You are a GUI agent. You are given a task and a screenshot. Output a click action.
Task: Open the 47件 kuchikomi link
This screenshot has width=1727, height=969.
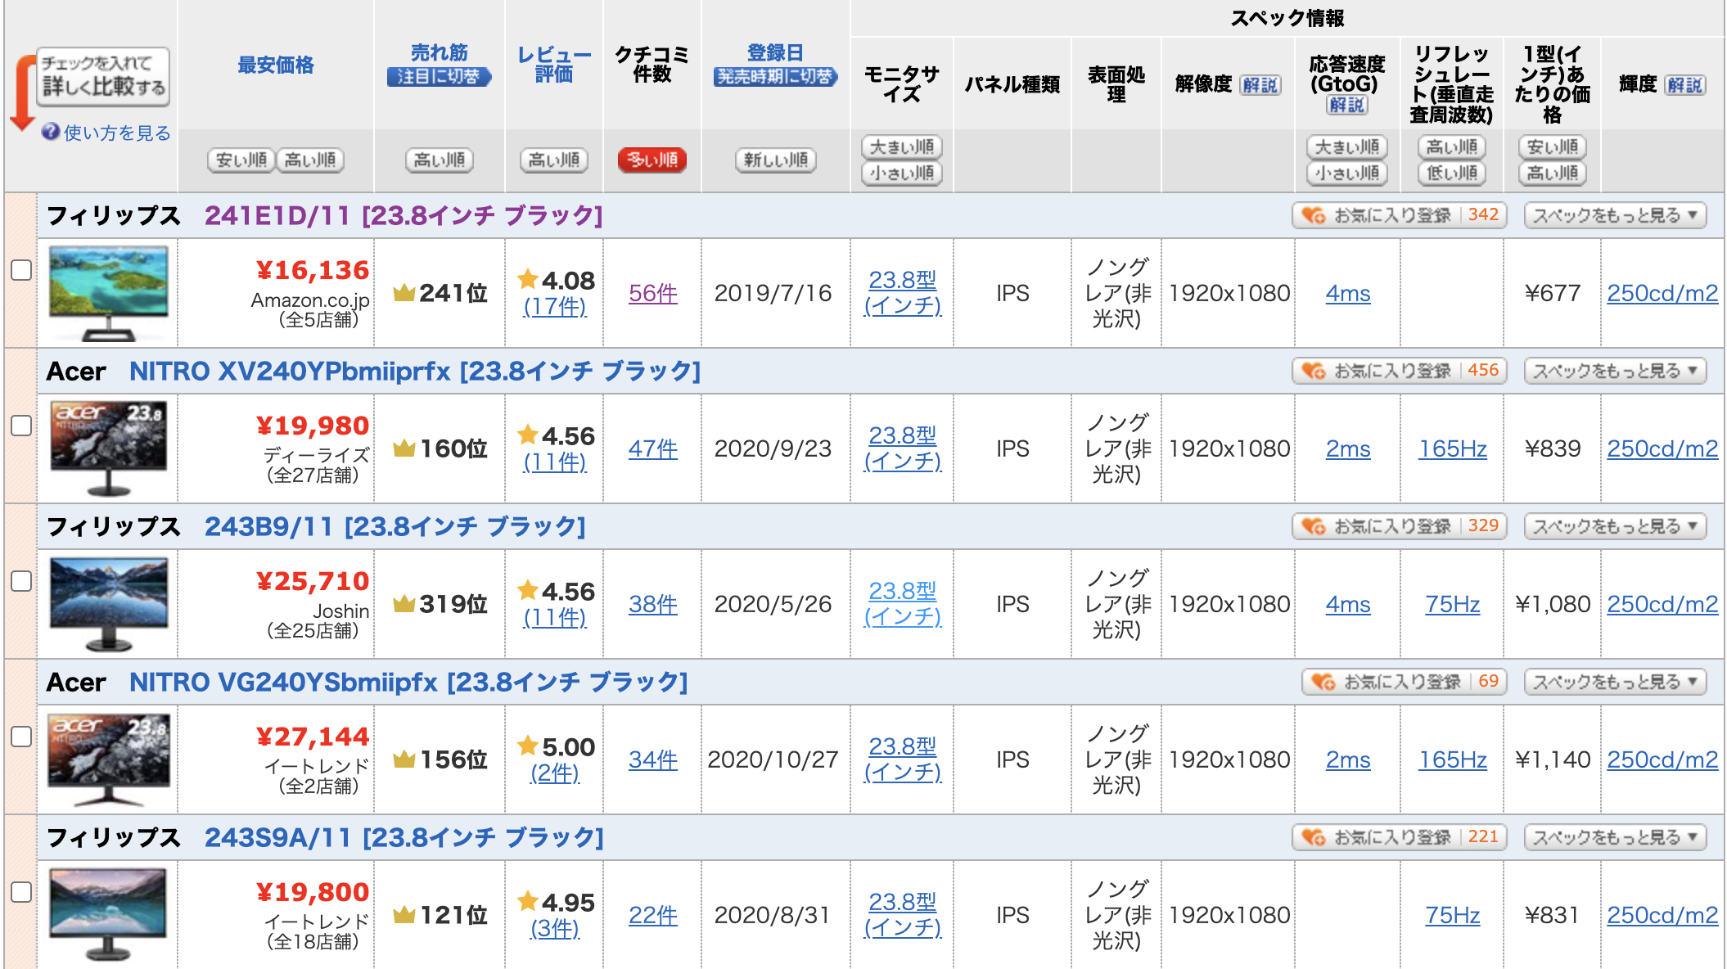pos(652,448)
